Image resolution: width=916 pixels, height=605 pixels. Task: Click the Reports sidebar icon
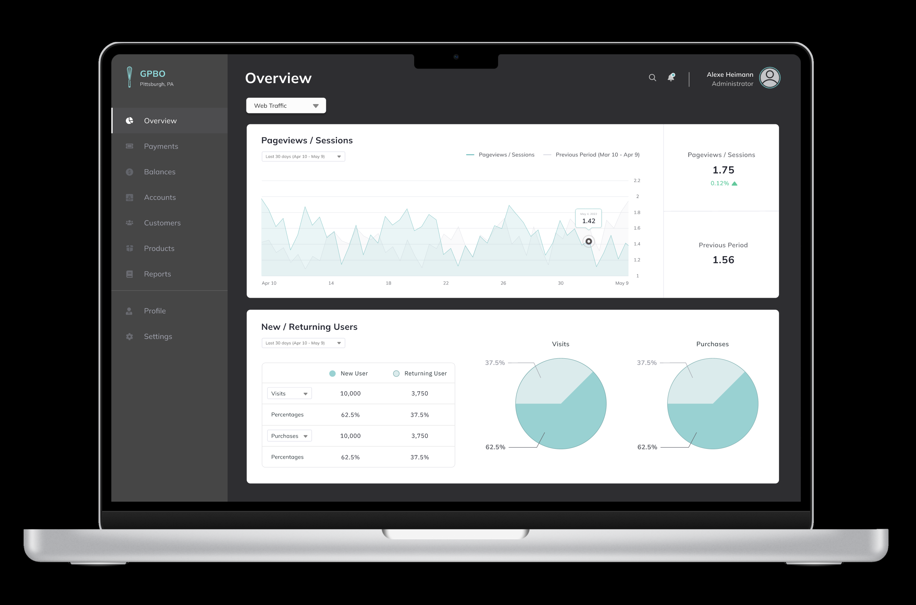(x=130, y=273)
